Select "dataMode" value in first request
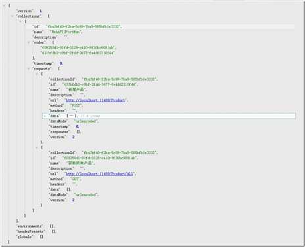Viewport: 305px width, 247px height. 85,121
